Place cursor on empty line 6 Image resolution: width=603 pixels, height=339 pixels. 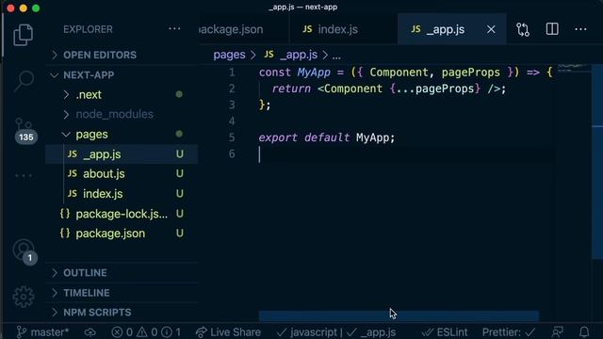tap(406, 154)
